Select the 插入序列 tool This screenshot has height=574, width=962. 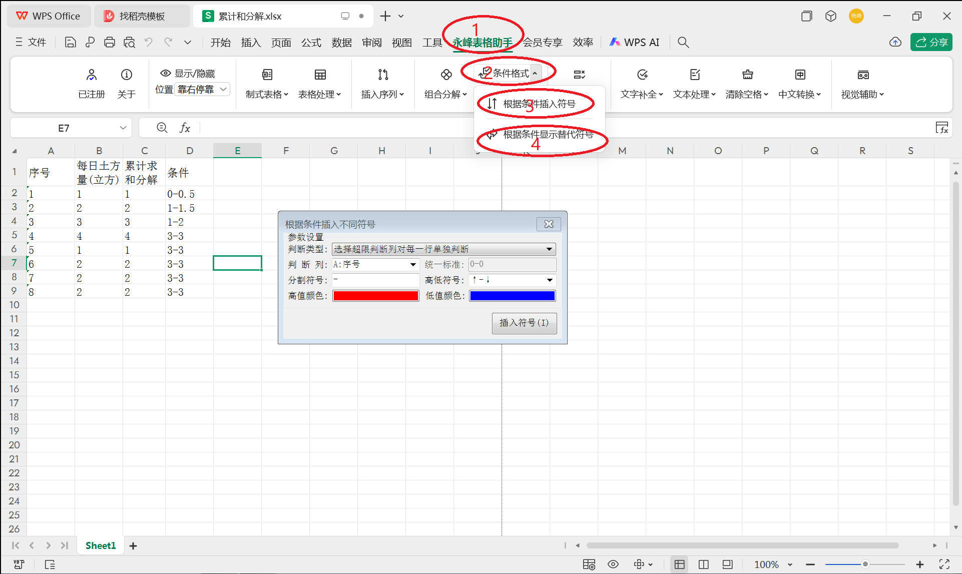[x=383, y=83]
